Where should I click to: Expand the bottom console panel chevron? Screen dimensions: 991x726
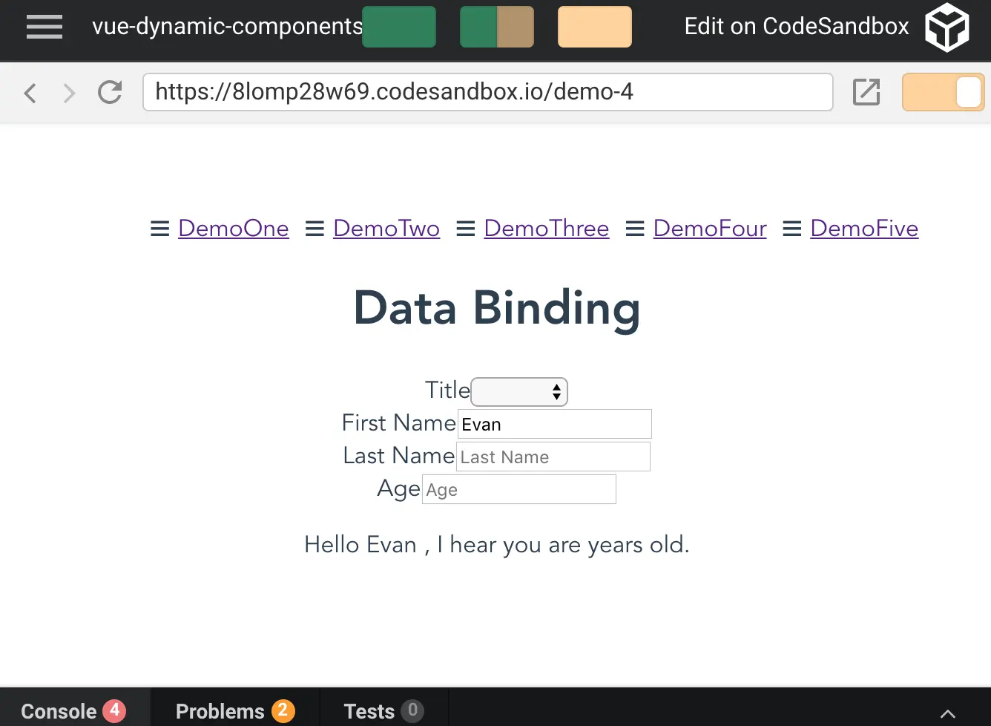(x=947, y=713)
